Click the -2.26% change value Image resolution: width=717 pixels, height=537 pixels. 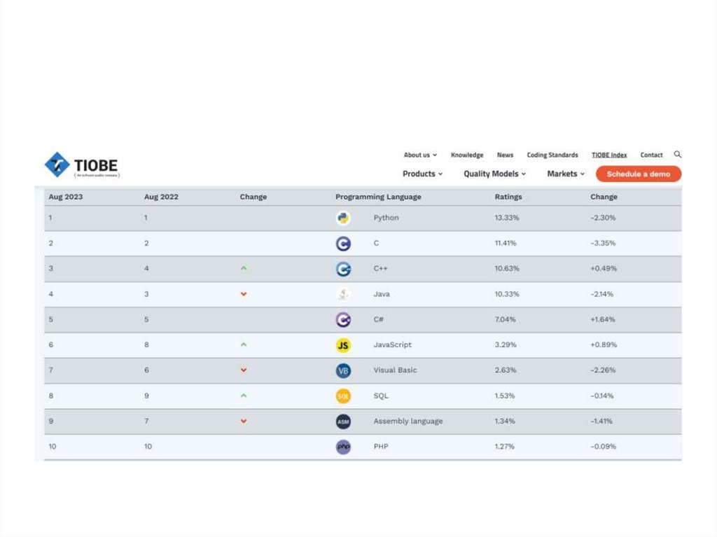coord(603,370)
